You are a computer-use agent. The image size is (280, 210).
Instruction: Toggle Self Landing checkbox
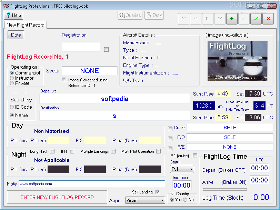pyautogui.click(x=158, y=192)
